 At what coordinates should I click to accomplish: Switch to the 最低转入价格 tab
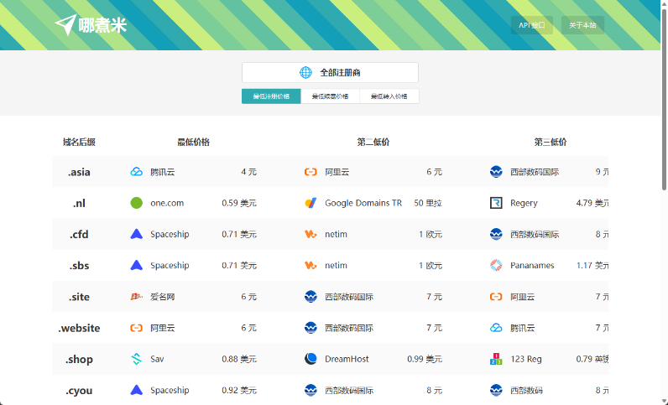(x=389, y=96)
